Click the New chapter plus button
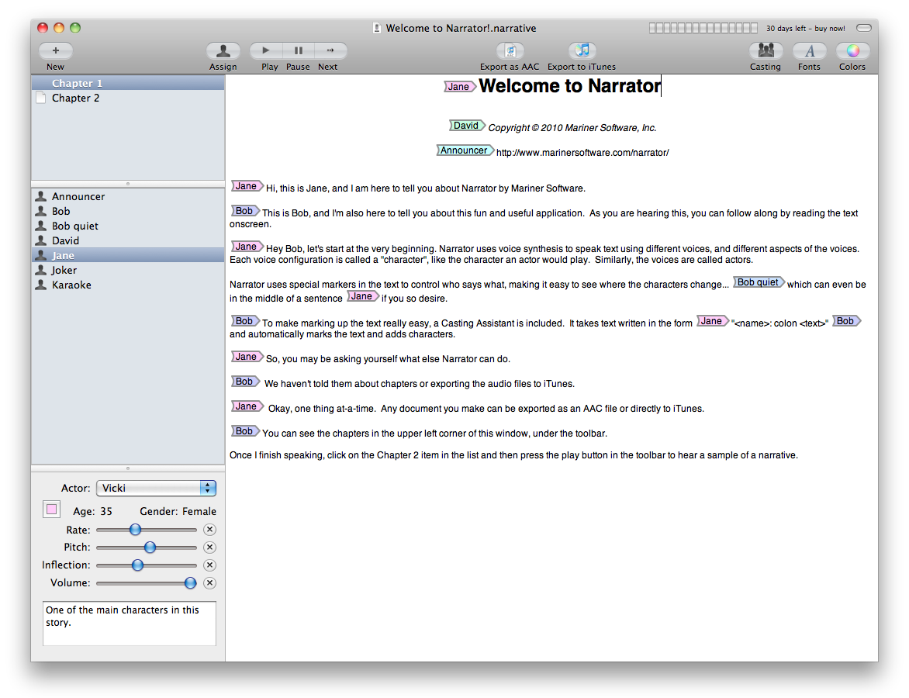 click(56, 51)
